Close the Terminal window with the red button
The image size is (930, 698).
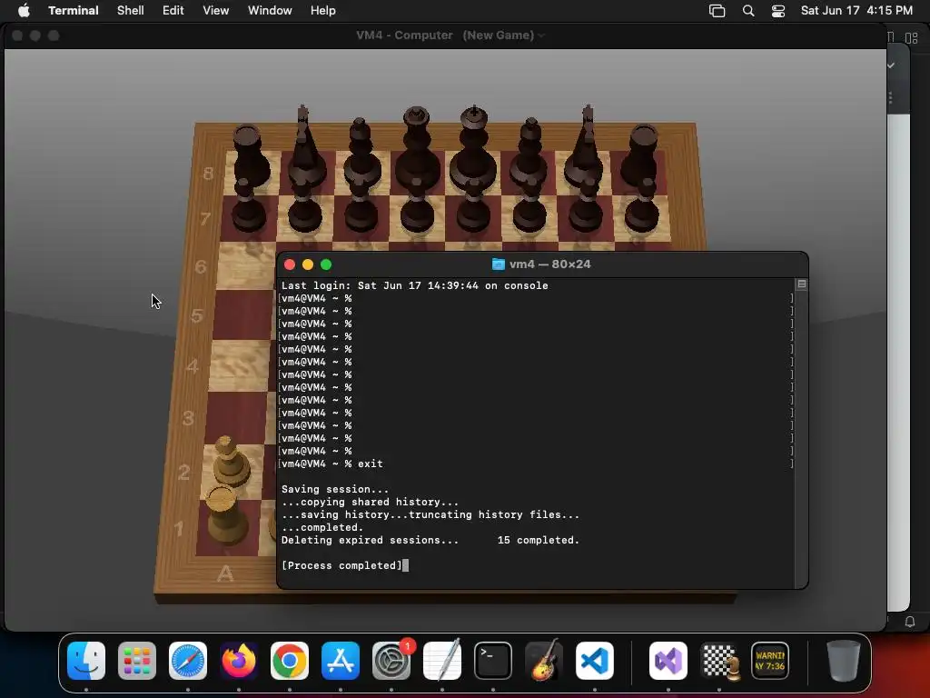[x=290, y=264]
